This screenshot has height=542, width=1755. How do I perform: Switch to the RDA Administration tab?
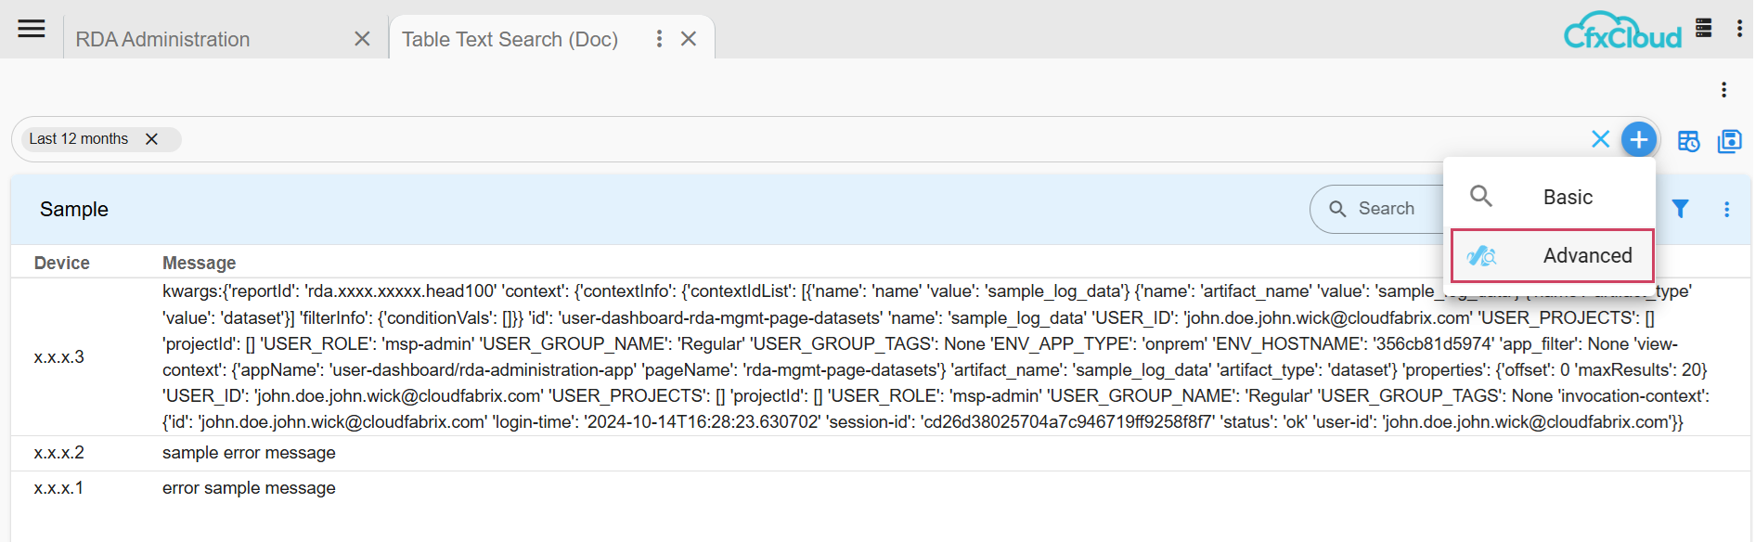tap(163, 39)
